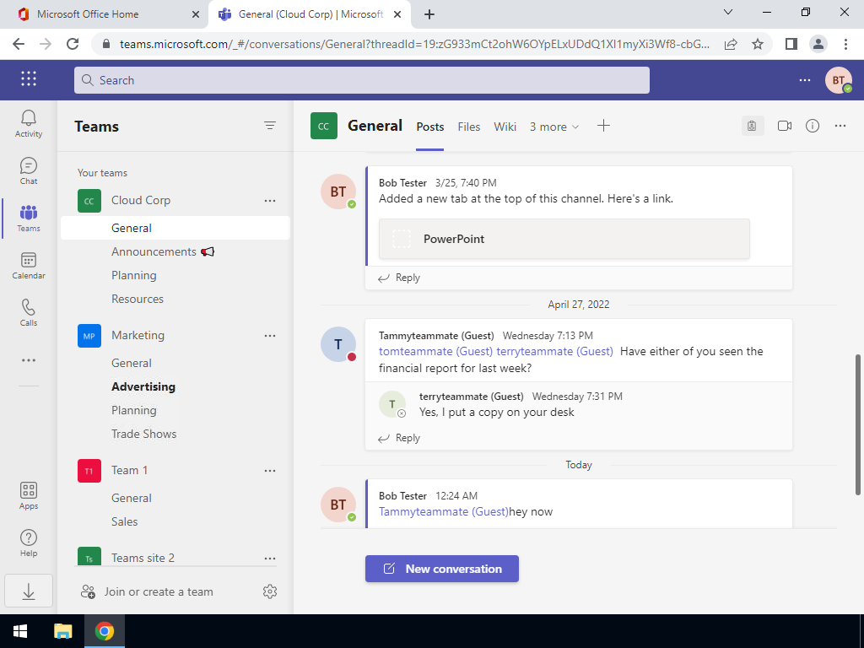The height and width of the screenshot is (648, 864).
Task: Expand the 3 more tabs dropdown
Action: [554, 127]
